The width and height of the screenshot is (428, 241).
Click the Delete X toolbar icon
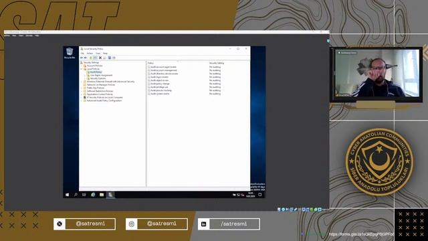(100, 58)
